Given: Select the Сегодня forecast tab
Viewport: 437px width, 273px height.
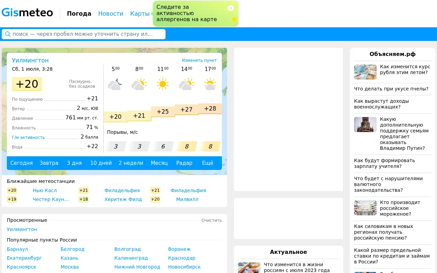Looking at the screenshot, I should tap(22, 163).
